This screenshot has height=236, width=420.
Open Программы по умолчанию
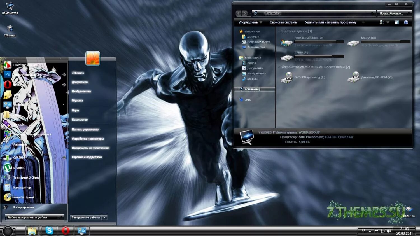[90, 148]
